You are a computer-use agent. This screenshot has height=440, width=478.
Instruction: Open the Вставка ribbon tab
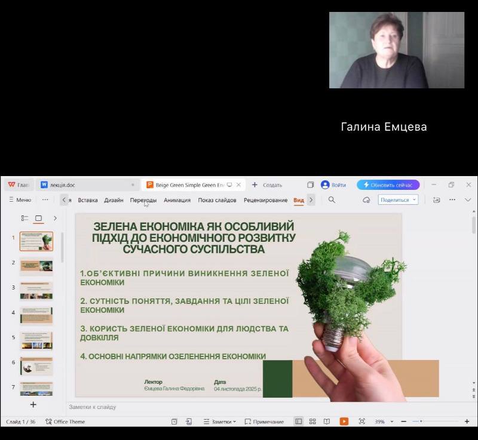click(88, 200)
